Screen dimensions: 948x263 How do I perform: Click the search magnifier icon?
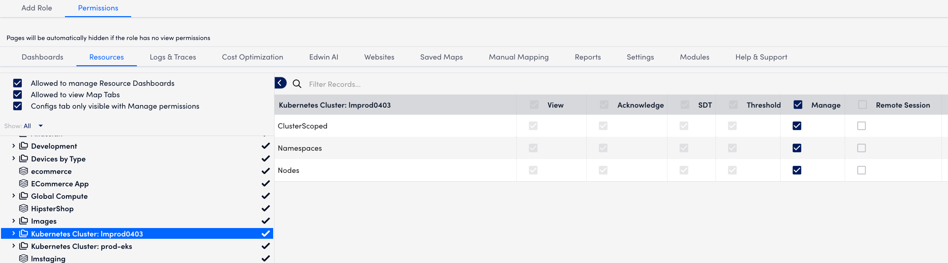[297, 84]
